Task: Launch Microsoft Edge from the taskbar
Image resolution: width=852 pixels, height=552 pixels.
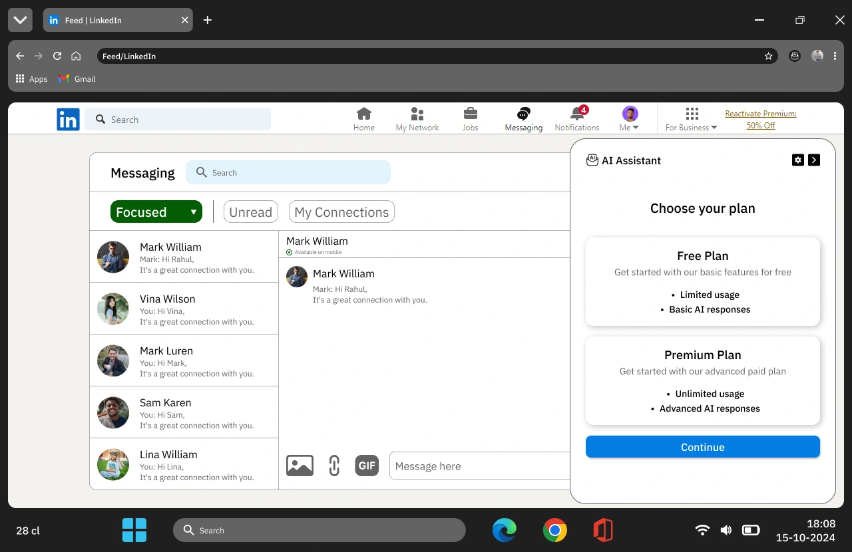Action: coord(505,530)
